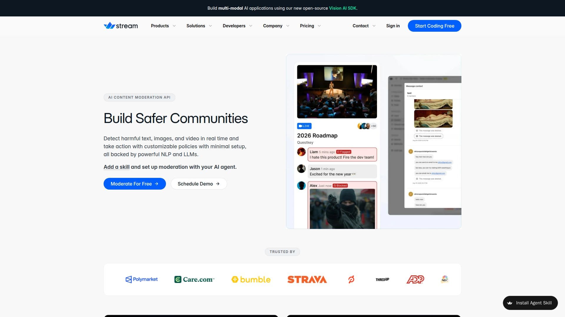565x317 pixels.
Task: Click the +50 viewers avatar group
Action: 367,126
